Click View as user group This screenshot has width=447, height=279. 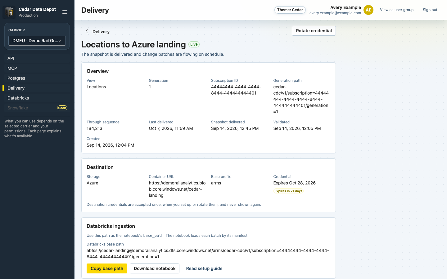[x=397, y=10]
